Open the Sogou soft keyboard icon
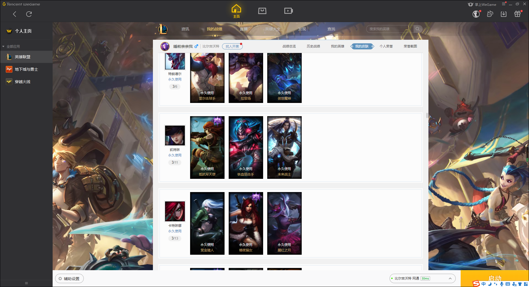The height and width of the screenshot is (287, 529). [x=508, y=284]
